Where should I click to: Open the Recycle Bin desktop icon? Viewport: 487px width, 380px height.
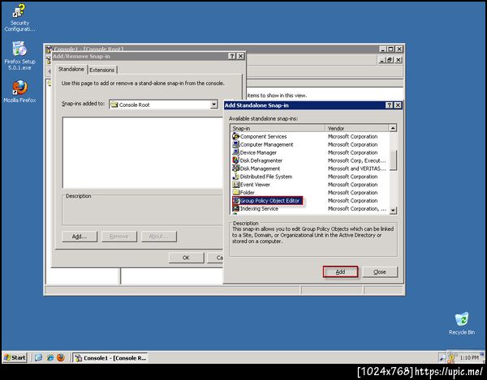point(462,323)
